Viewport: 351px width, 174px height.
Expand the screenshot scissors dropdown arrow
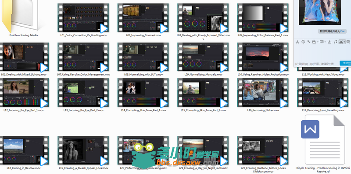click(x=344, y=42)
